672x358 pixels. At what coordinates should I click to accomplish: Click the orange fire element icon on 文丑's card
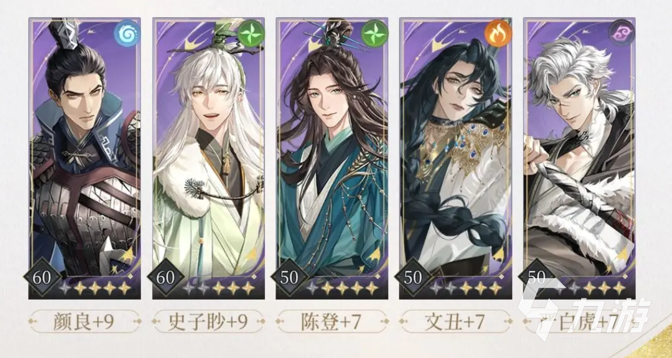click(x=498, y=35)
